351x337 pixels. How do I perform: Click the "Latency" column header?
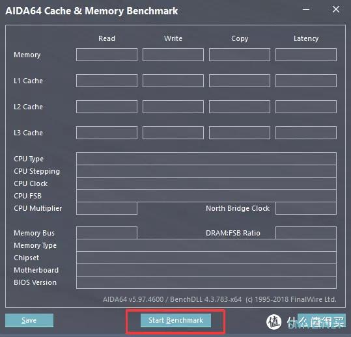306,38
